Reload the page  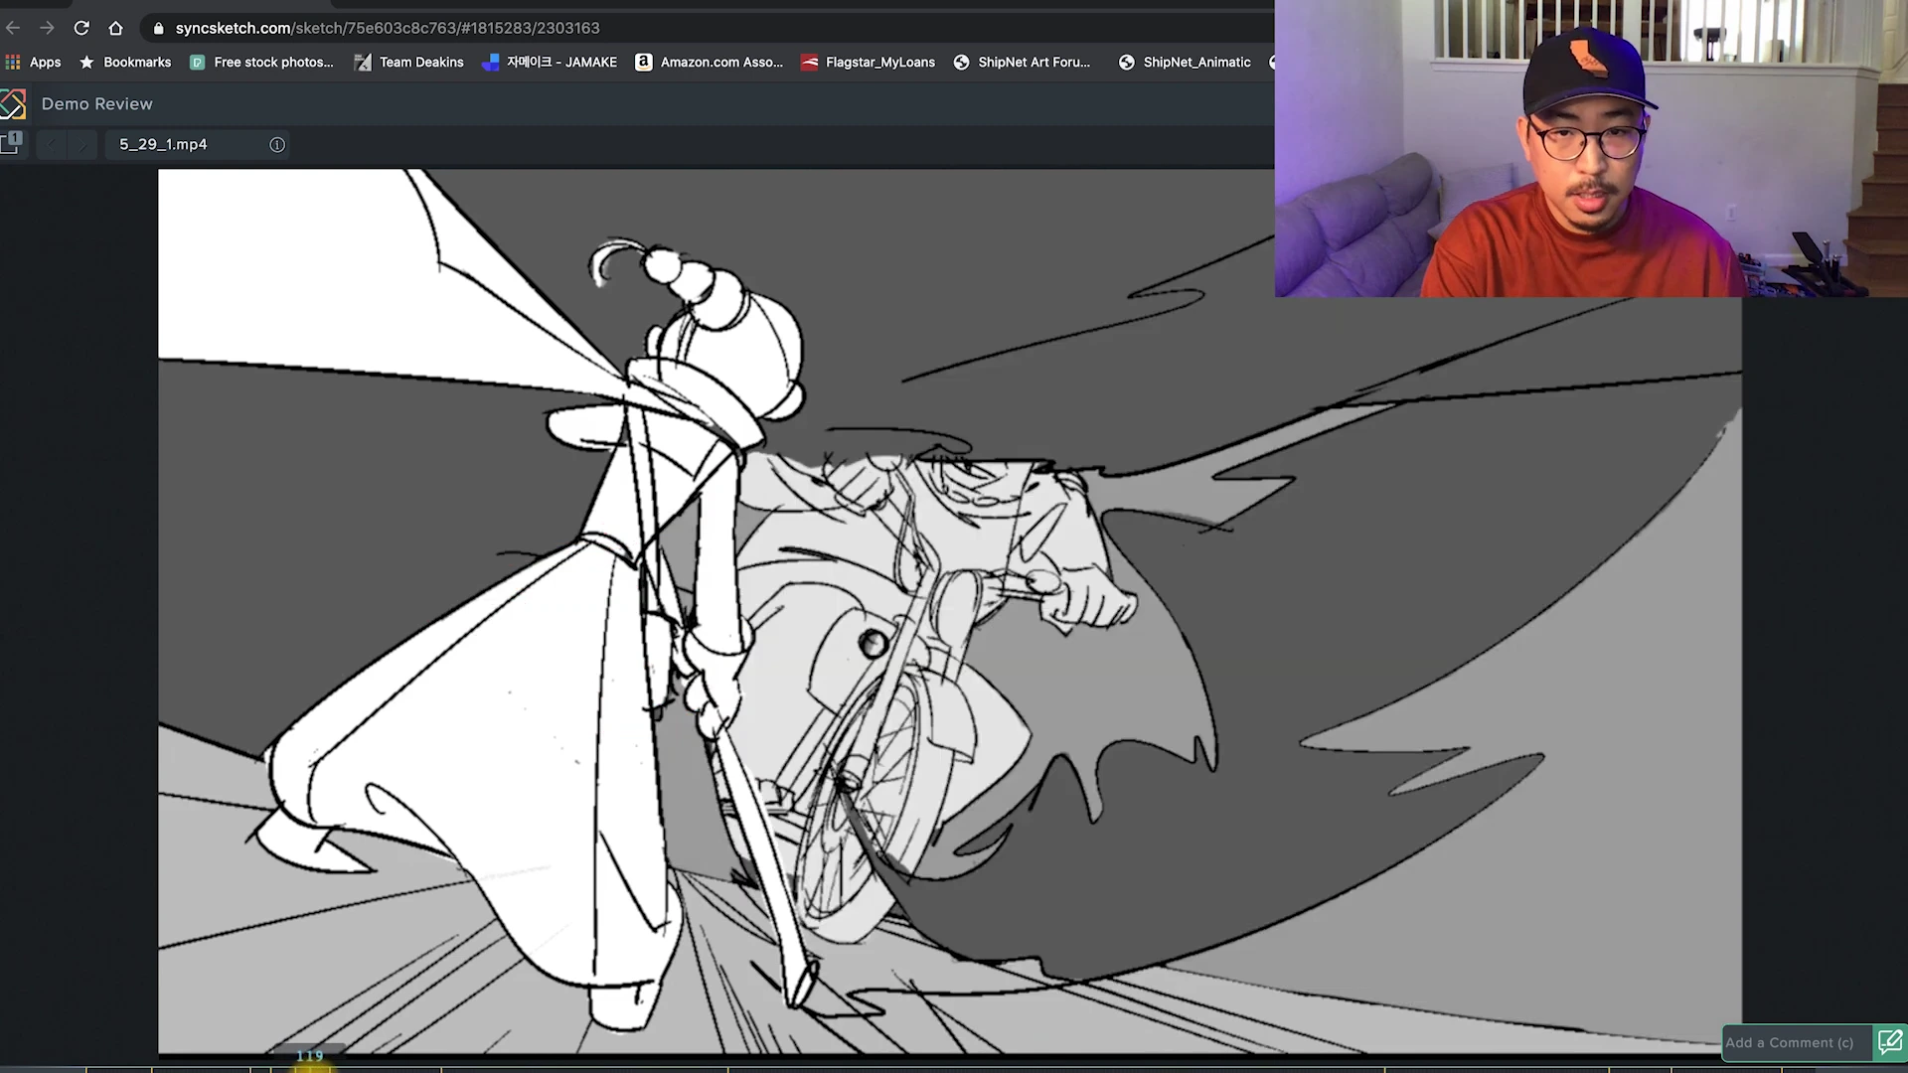click(x=81, y=28)
